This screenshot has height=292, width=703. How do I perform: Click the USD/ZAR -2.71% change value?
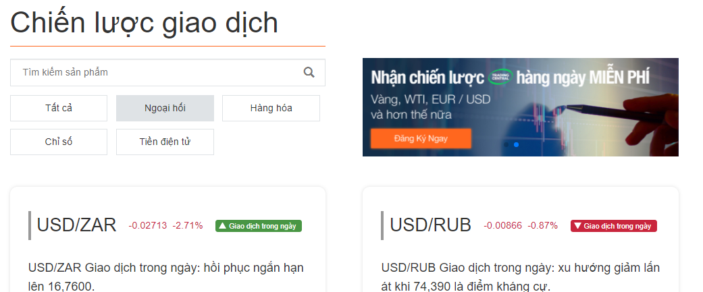click(188, 226)
